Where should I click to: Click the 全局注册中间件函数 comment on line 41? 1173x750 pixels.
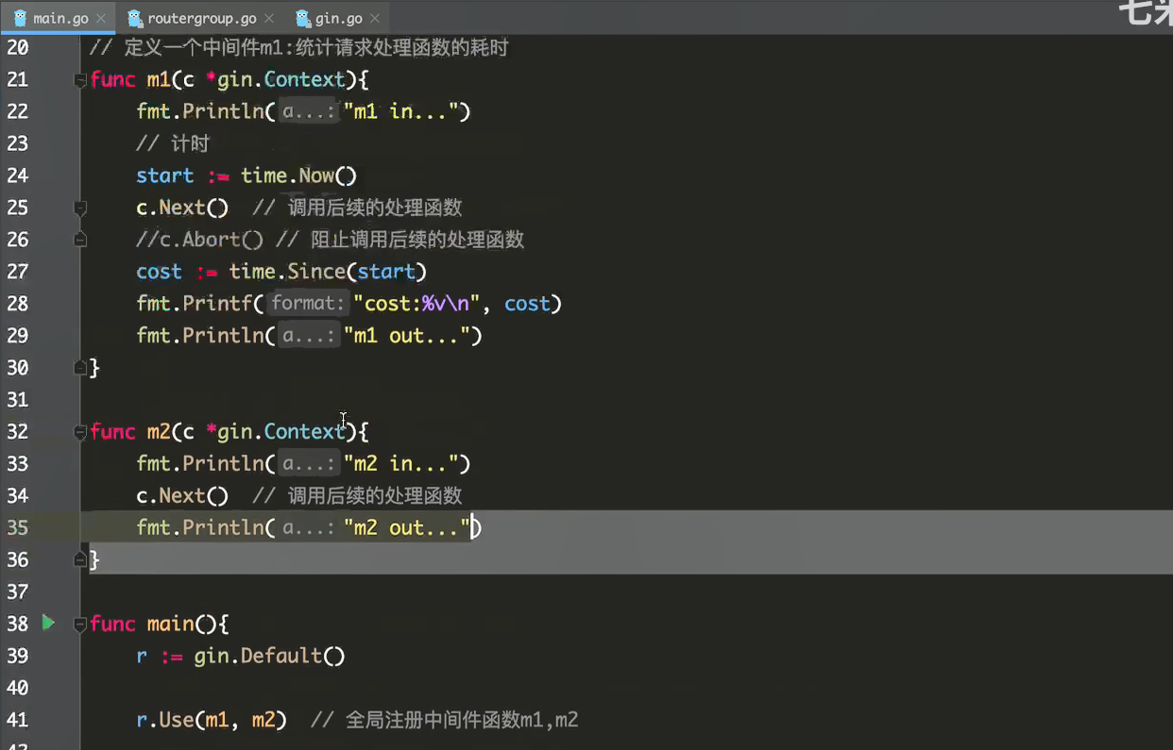[445, 720]
